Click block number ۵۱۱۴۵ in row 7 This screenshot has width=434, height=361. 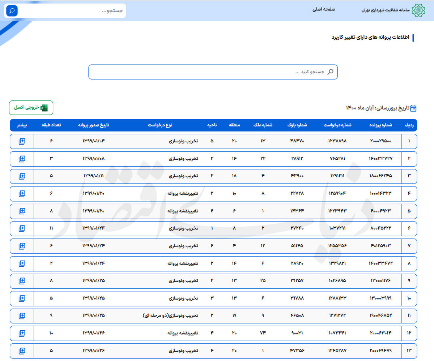(297, 246)
